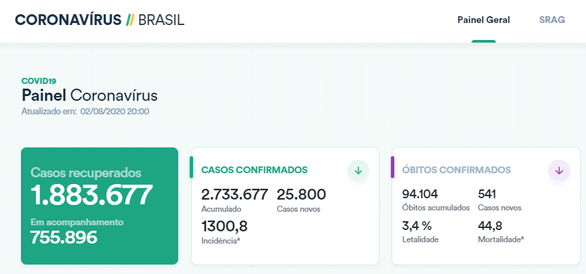Image resolution: width=586 pixels, height=274 pixels.
Task: Click the Atualizado em date text
Action: tap(85, 111)
